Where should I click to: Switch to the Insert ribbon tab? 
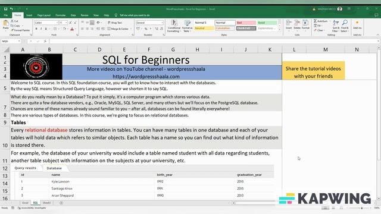pyautogui.click(x=29, y=15)
